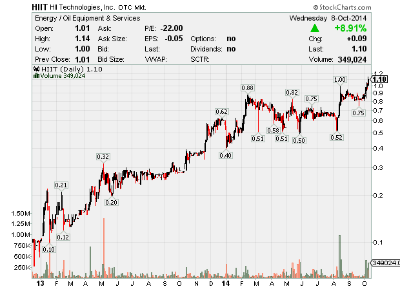Click the EPS value -0.05
The image size is (400, 289).
tap(174, 39)
